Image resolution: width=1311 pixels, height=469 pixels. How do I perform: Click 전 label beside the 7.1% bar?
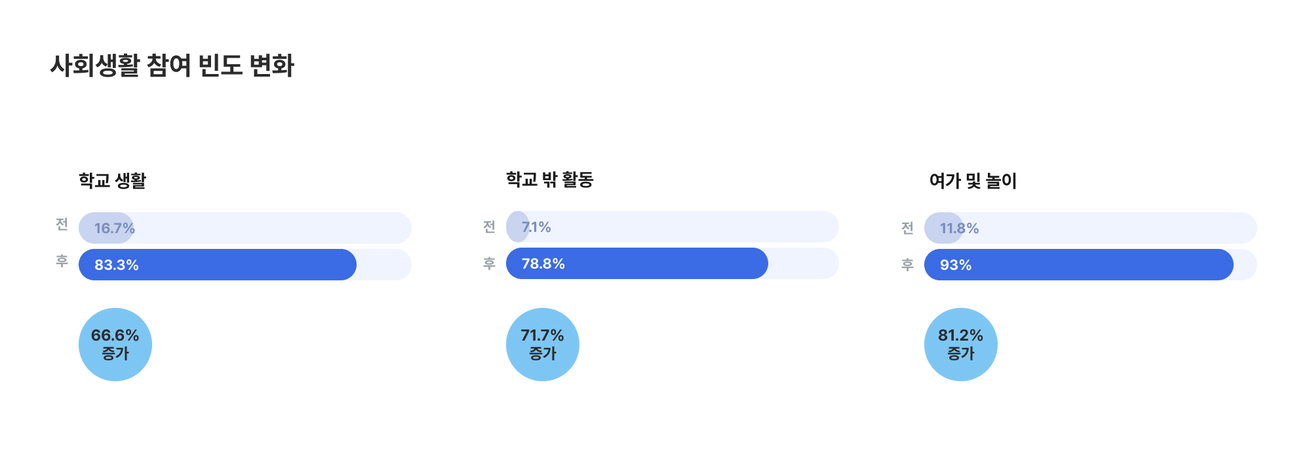[x=489, y=227]
